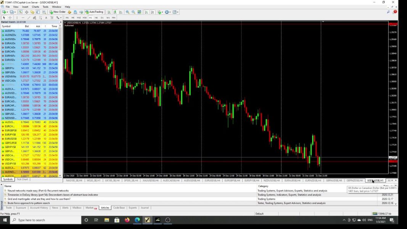Screen dimensions: 407x229
Task: Select the trendline drawing tool
Action: (x=29, y=18)
